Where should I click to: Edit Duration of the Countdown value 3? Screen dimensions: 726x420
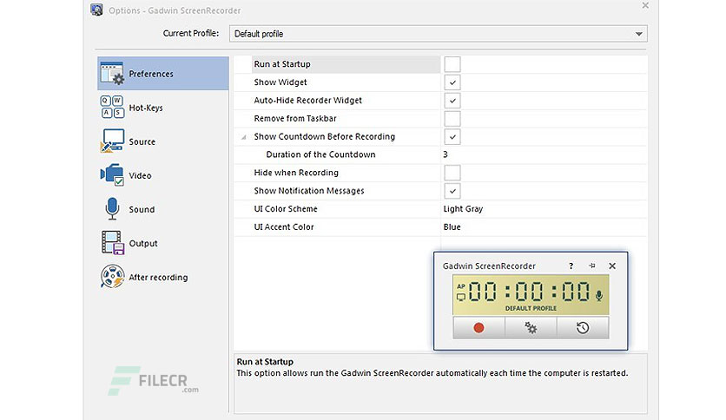tap(445, 154)
